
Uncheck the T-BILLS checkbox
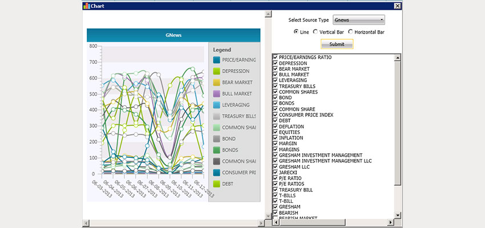point(275,196)
